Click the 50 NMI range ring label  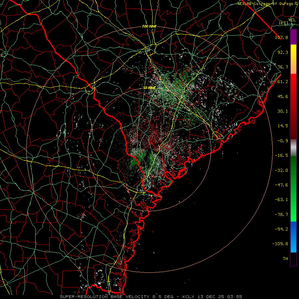coord(149,88)
